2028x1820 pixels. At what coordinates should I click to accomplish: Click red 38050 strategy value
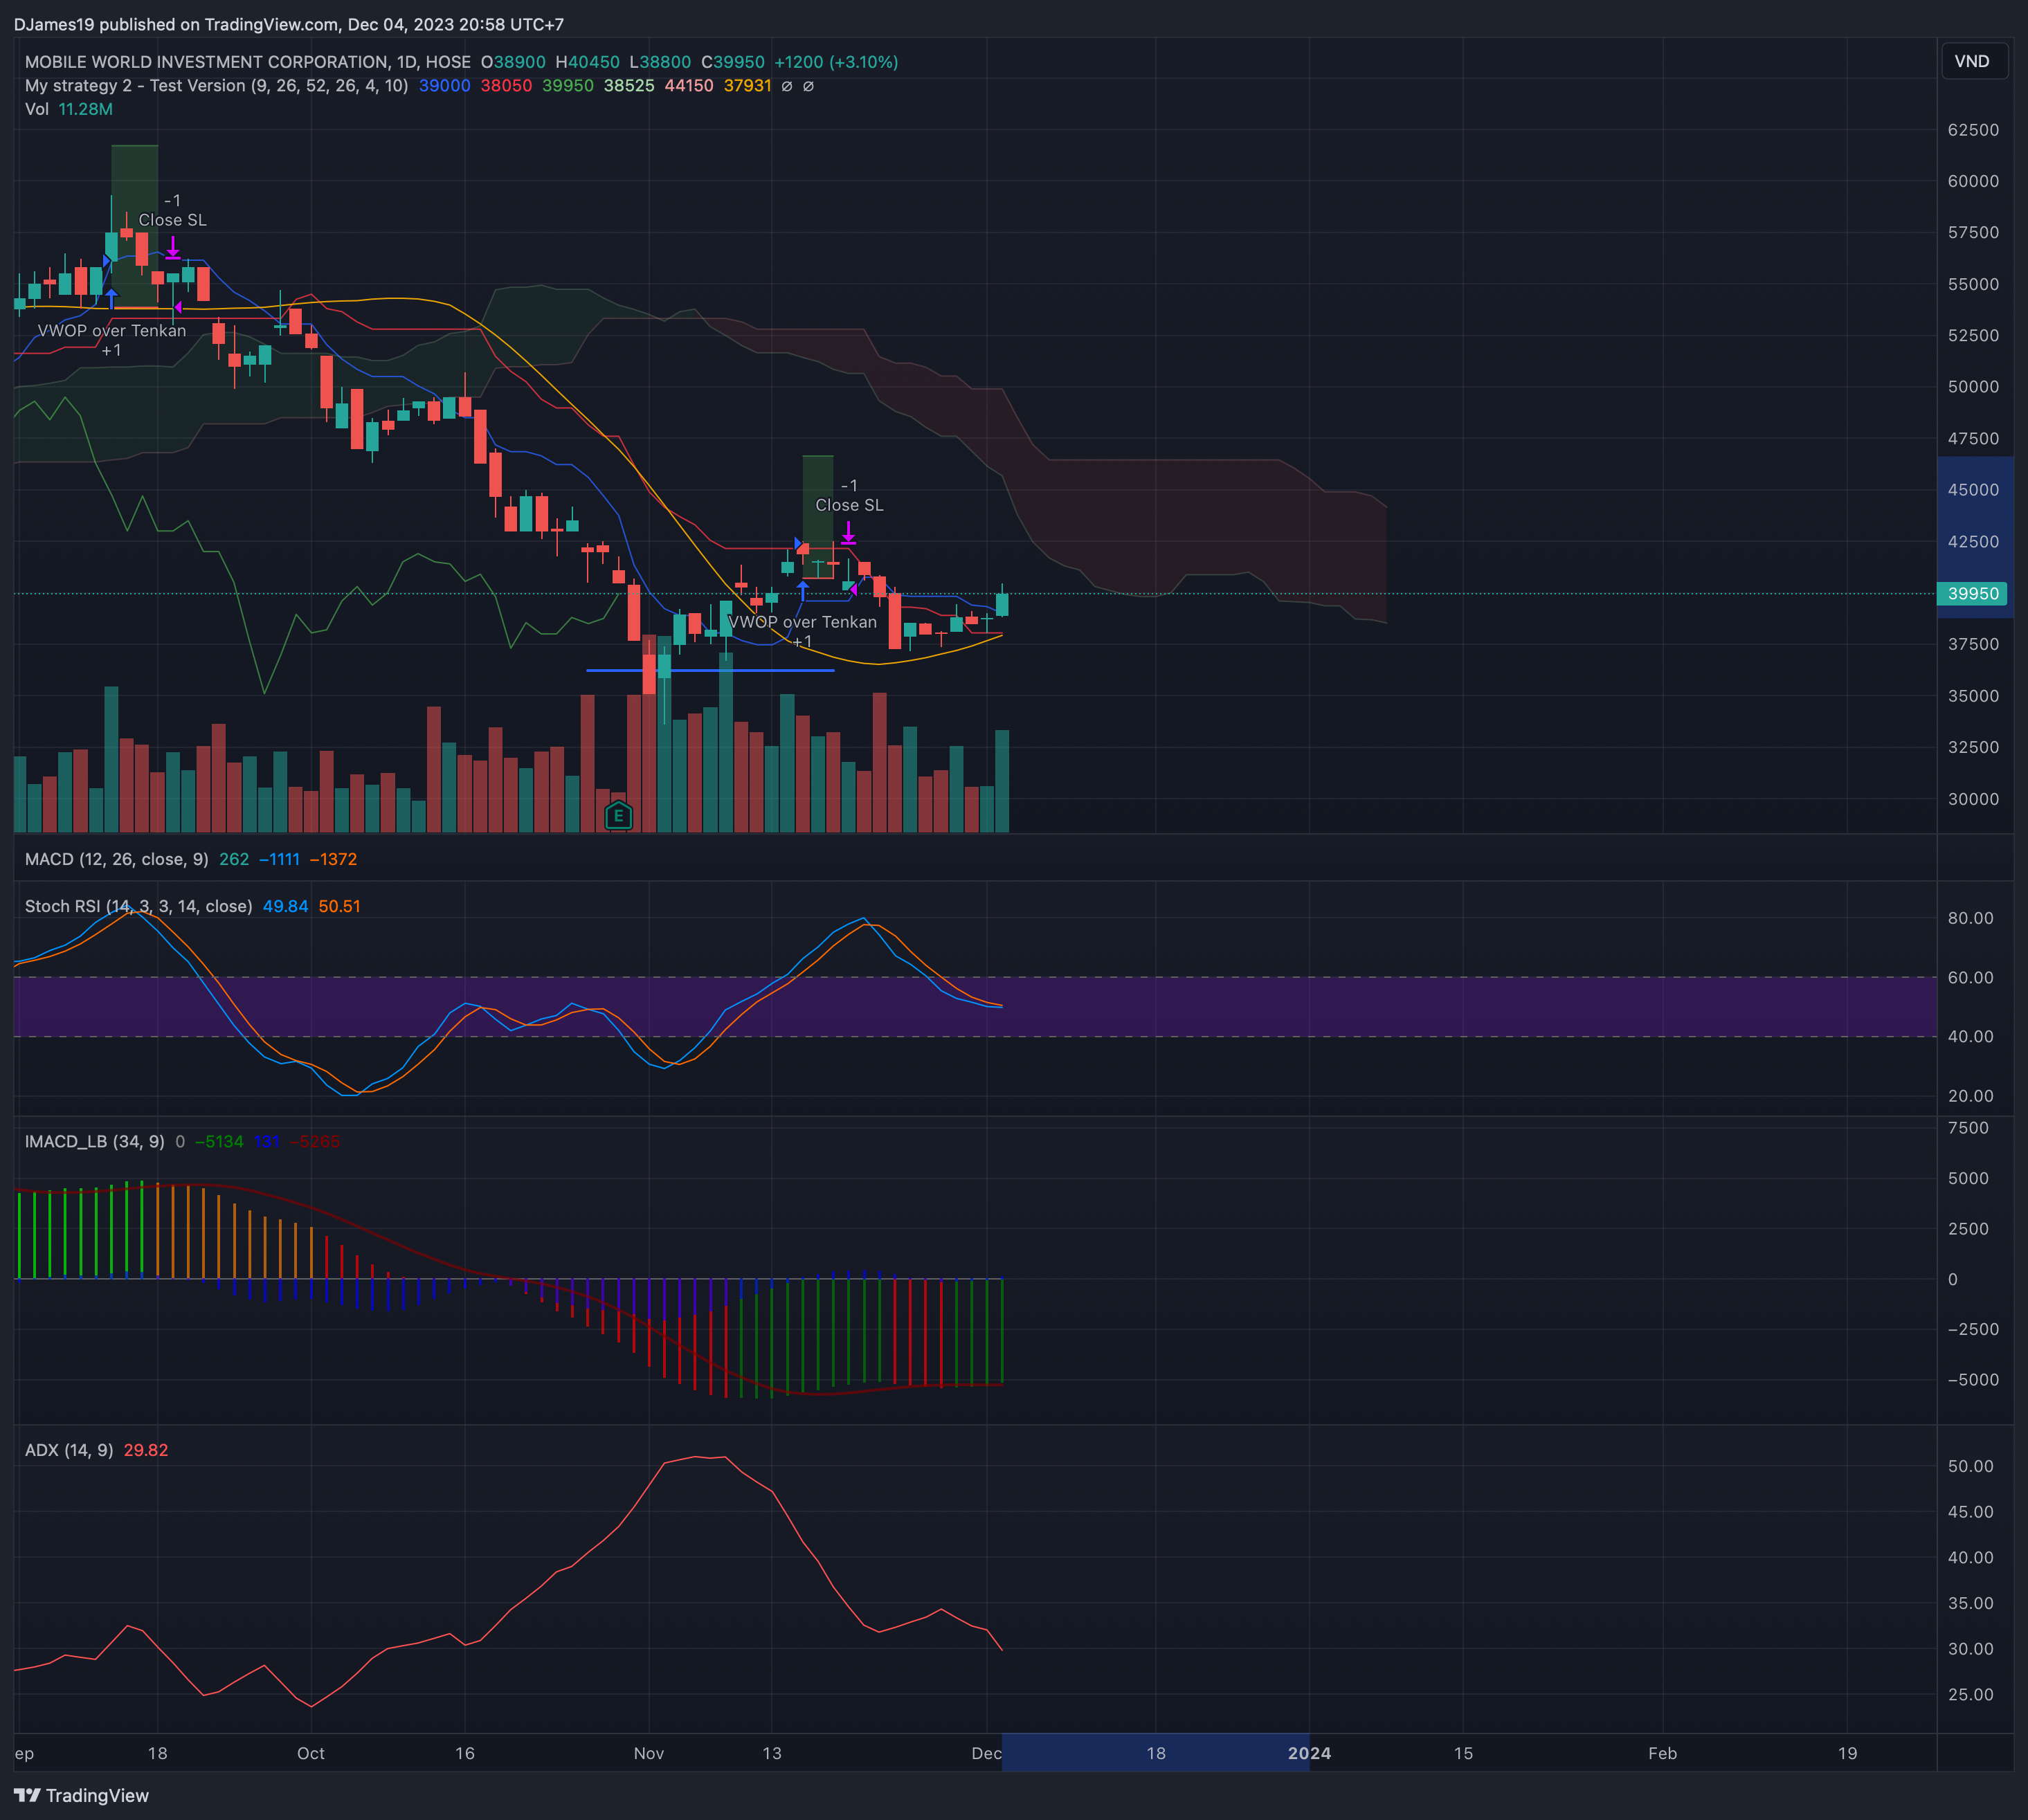506,86
